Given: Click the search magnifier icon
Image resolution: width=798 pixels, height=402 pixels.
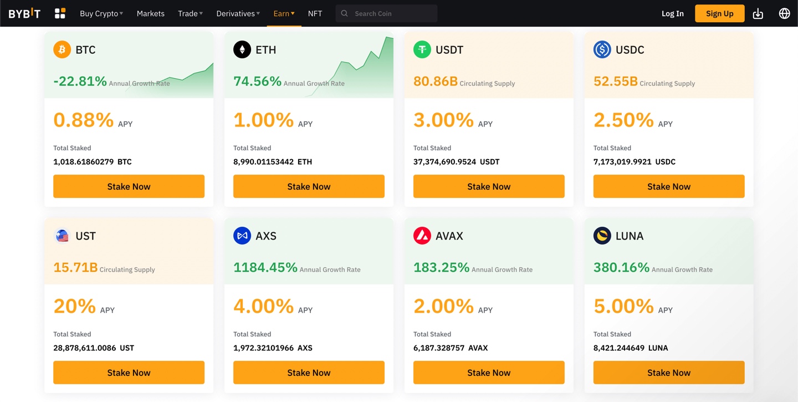Looking at the screenshot, I should pyautogui.click(x=344, y=13).
